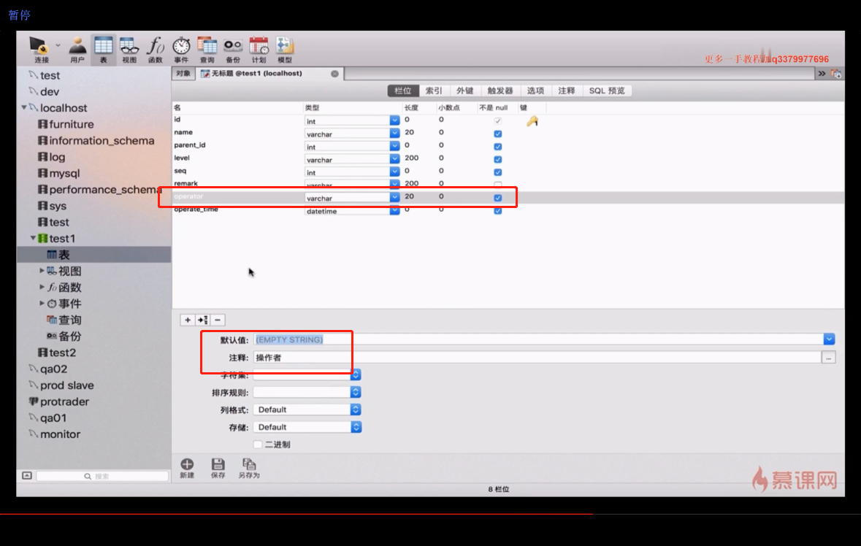Toggle not-null checkbox for operator field
861x546 pixels.
pos(497,198)
